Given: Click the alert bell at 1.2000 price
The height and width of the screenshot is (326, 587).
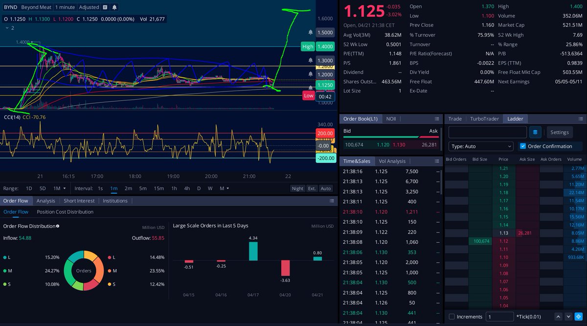Looking at the screenshot, I should point(310,74).
